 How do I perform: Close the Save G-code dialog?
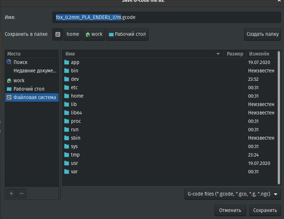279,1
